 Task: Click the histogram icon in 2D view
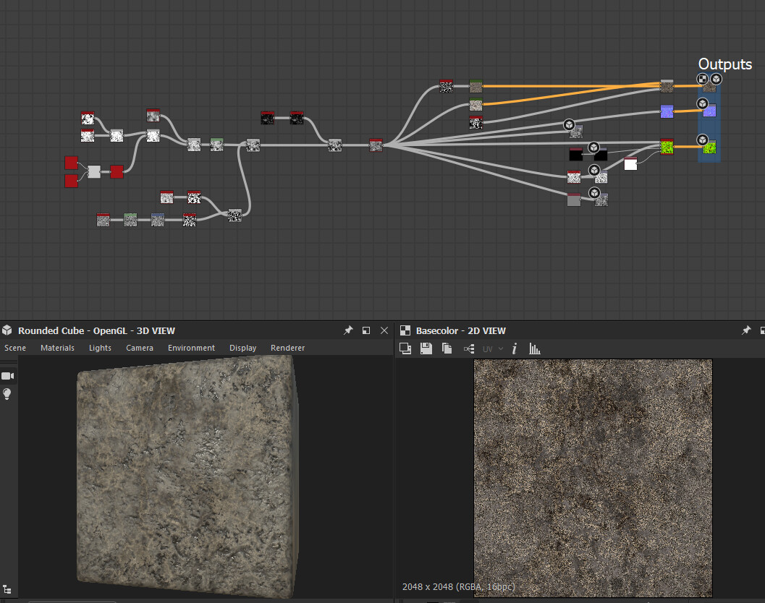(535, 348)
